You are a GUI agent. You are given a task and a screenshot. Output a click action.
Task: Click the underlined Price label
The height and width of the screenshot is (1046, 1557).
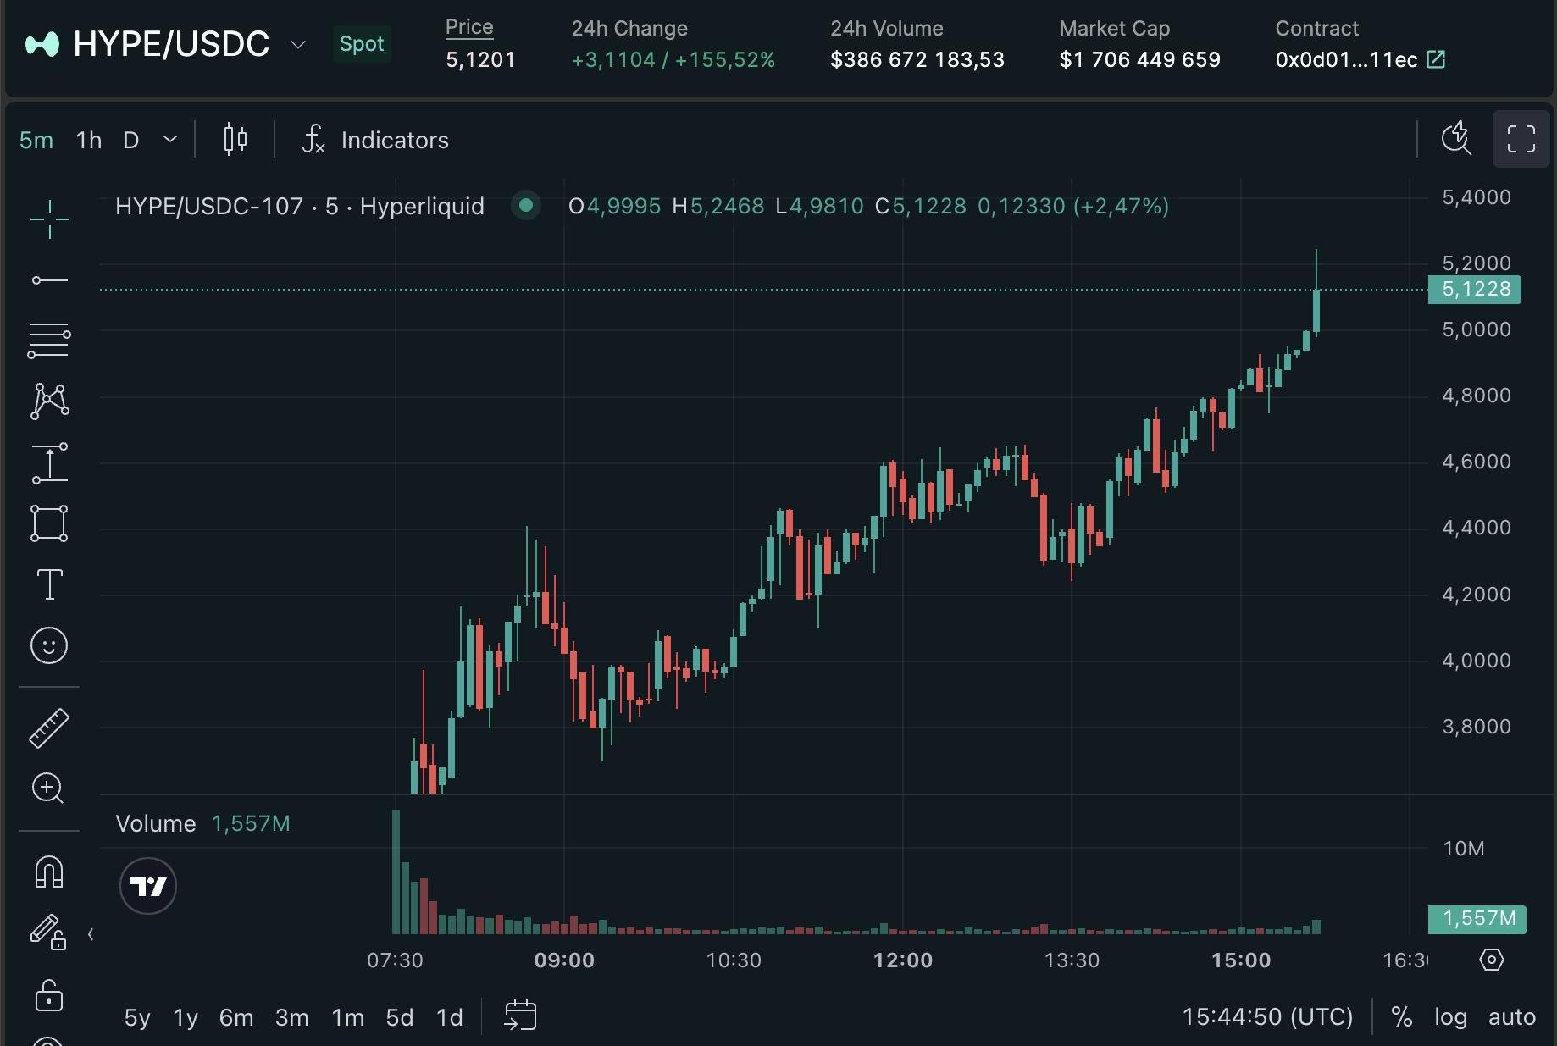(469, 27)
